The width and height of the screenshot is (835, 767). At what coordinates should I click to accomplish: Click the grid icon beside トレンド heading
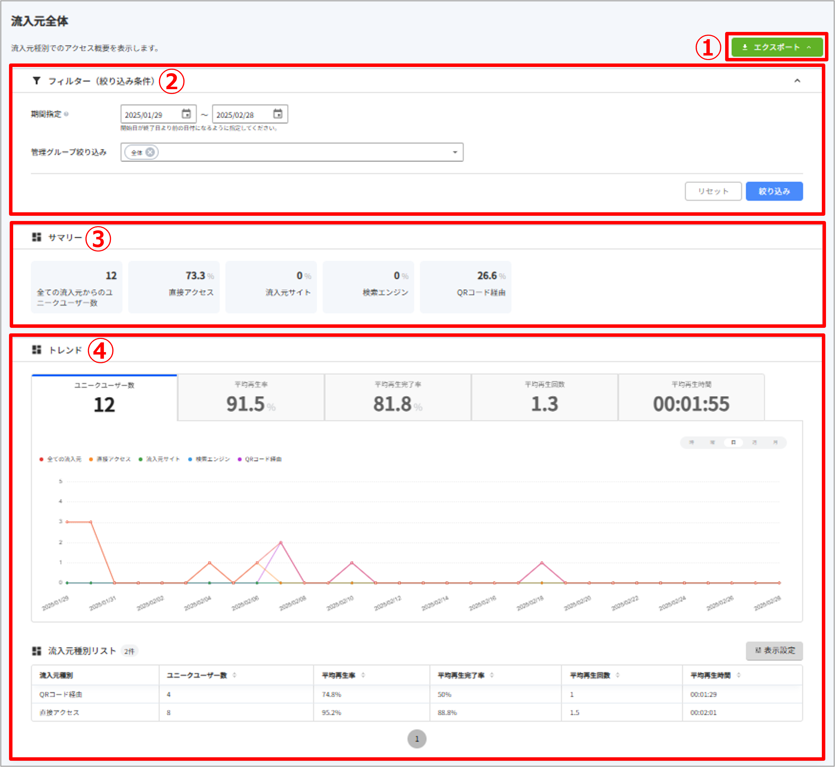coord(36,349)
